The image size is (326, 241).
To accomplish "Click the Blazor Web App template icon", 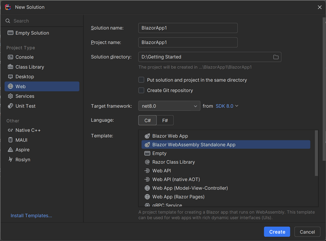I will (x=147, y=136).
